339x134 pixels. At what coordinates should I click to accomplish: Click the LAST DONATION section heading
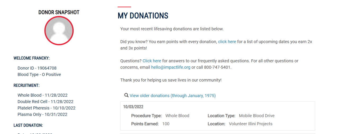(28, 125)
